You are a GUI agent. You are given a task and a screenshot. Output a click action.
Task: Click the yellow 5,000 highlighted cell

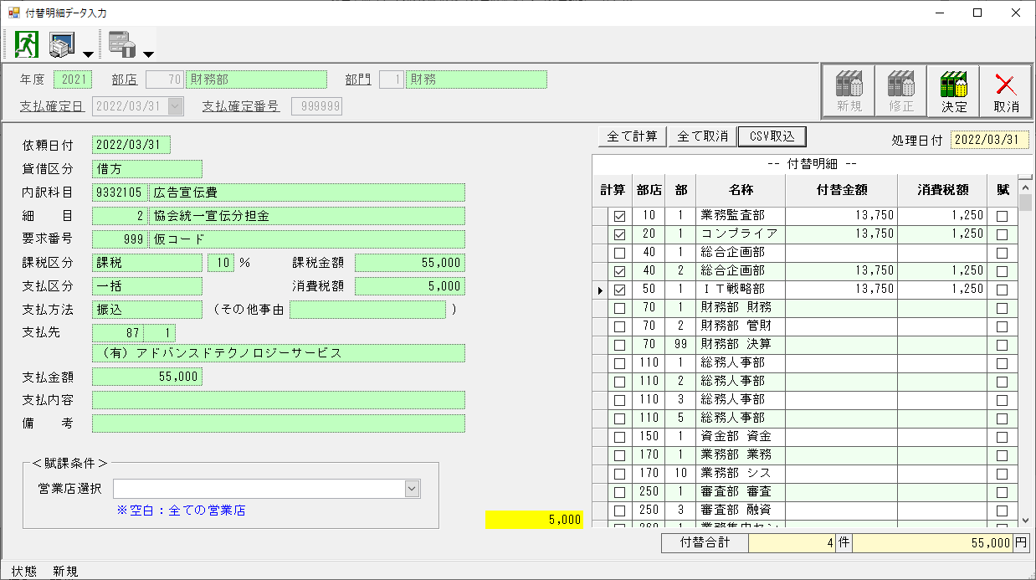[x=534, y=520]
